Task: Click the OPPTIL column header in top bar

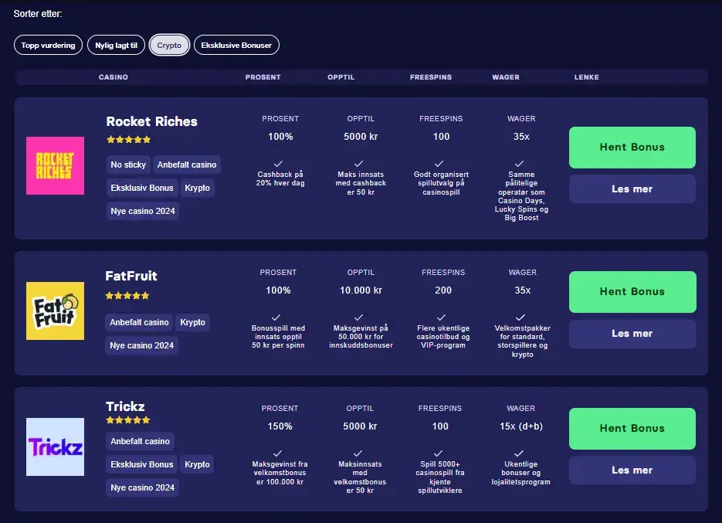Action: tap(341, 77)
